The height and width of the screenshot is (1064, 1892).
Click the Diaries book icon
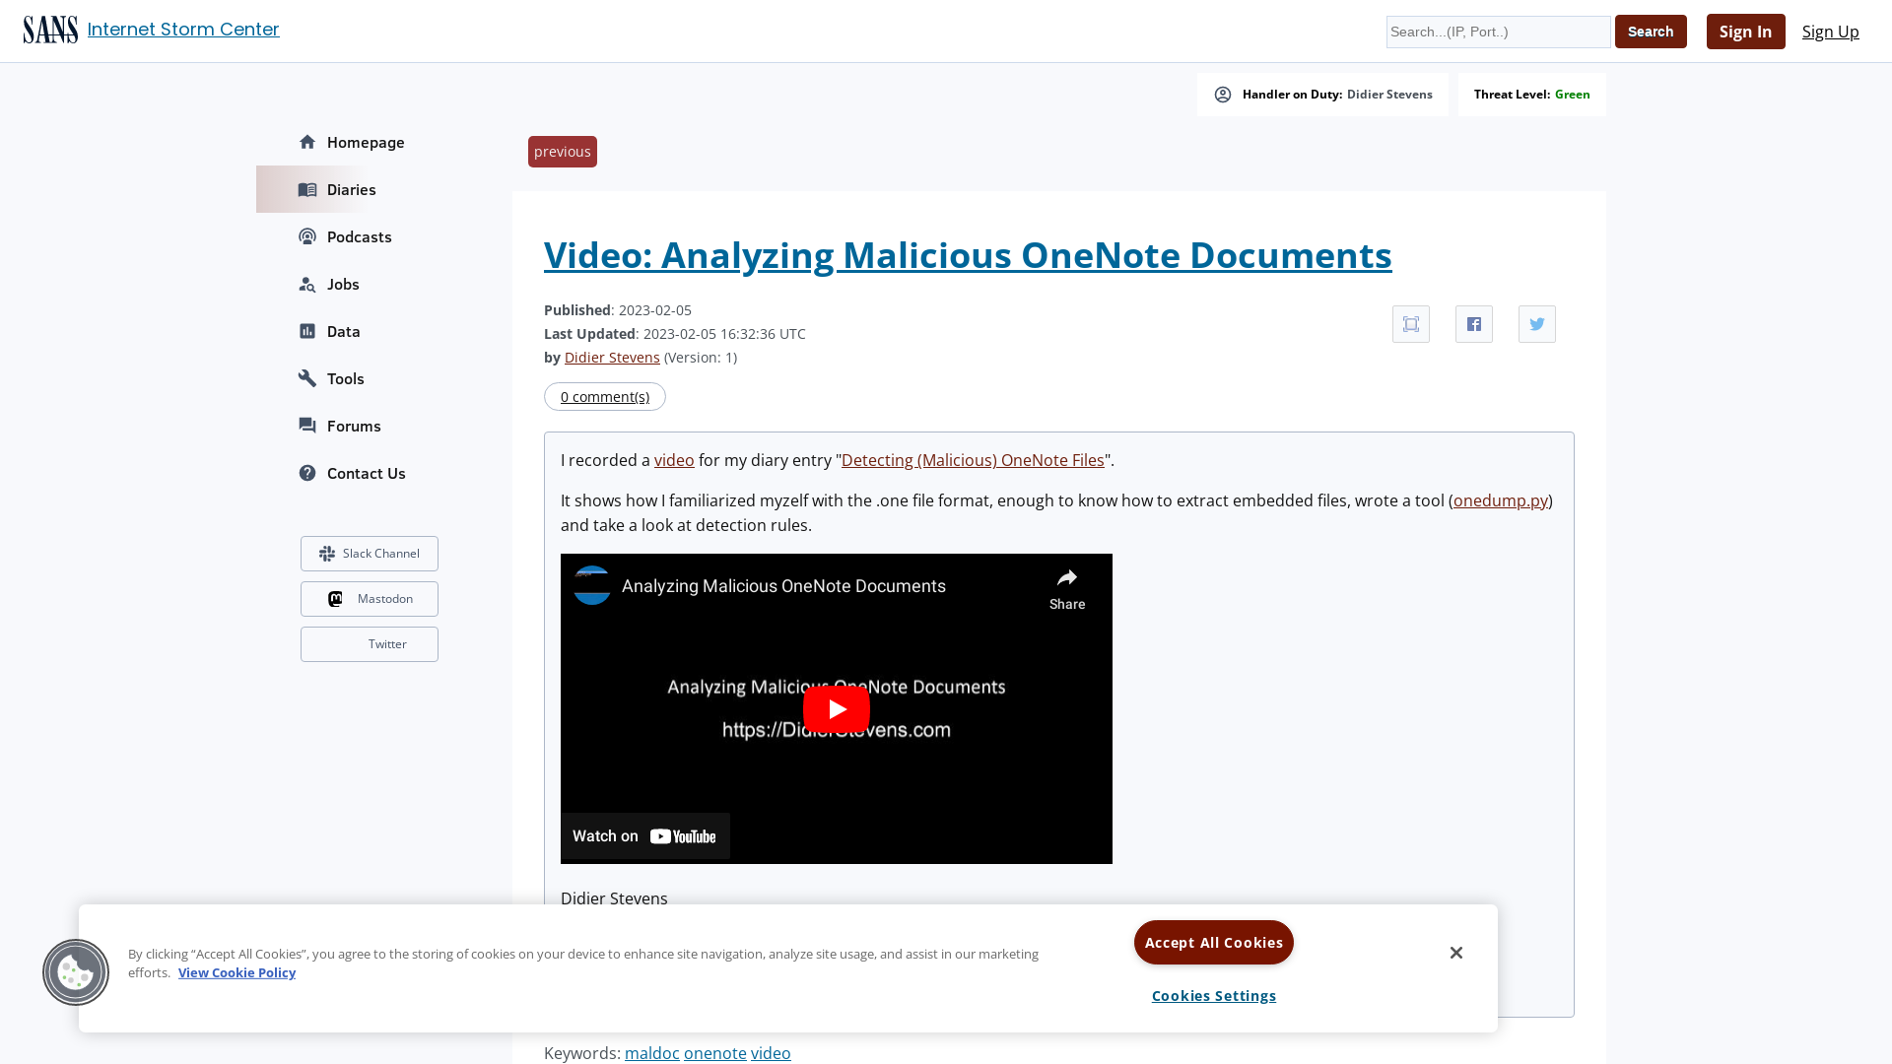307,189
